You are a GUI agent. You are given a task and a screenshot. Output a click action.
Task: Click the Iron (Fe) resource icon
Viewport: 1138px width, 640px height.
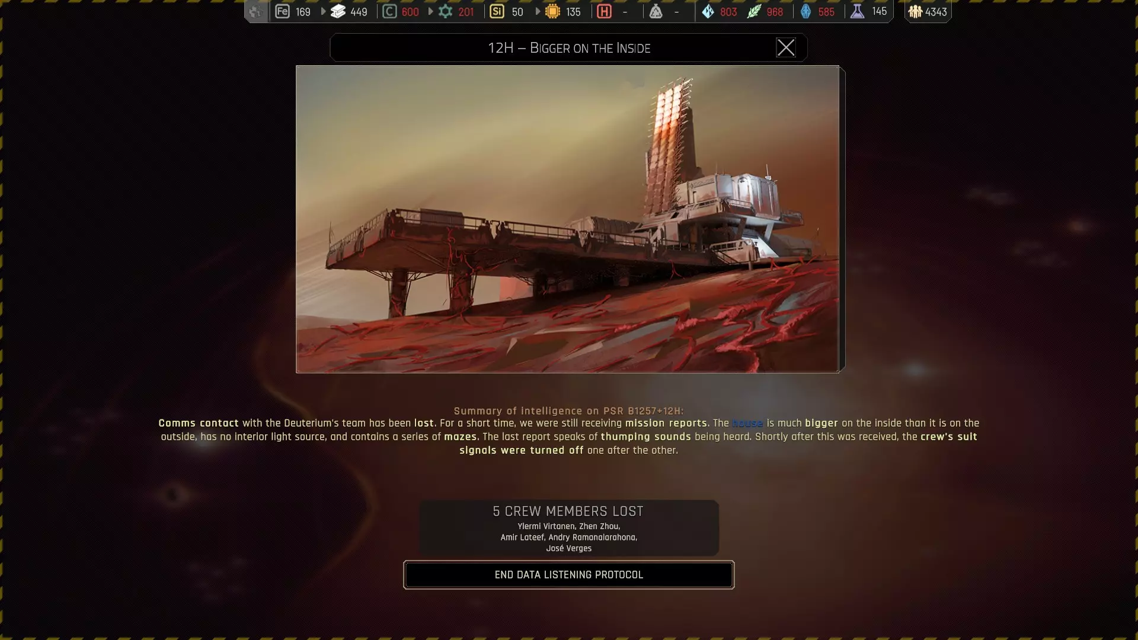pyautogui.click(x=282, y=11)
